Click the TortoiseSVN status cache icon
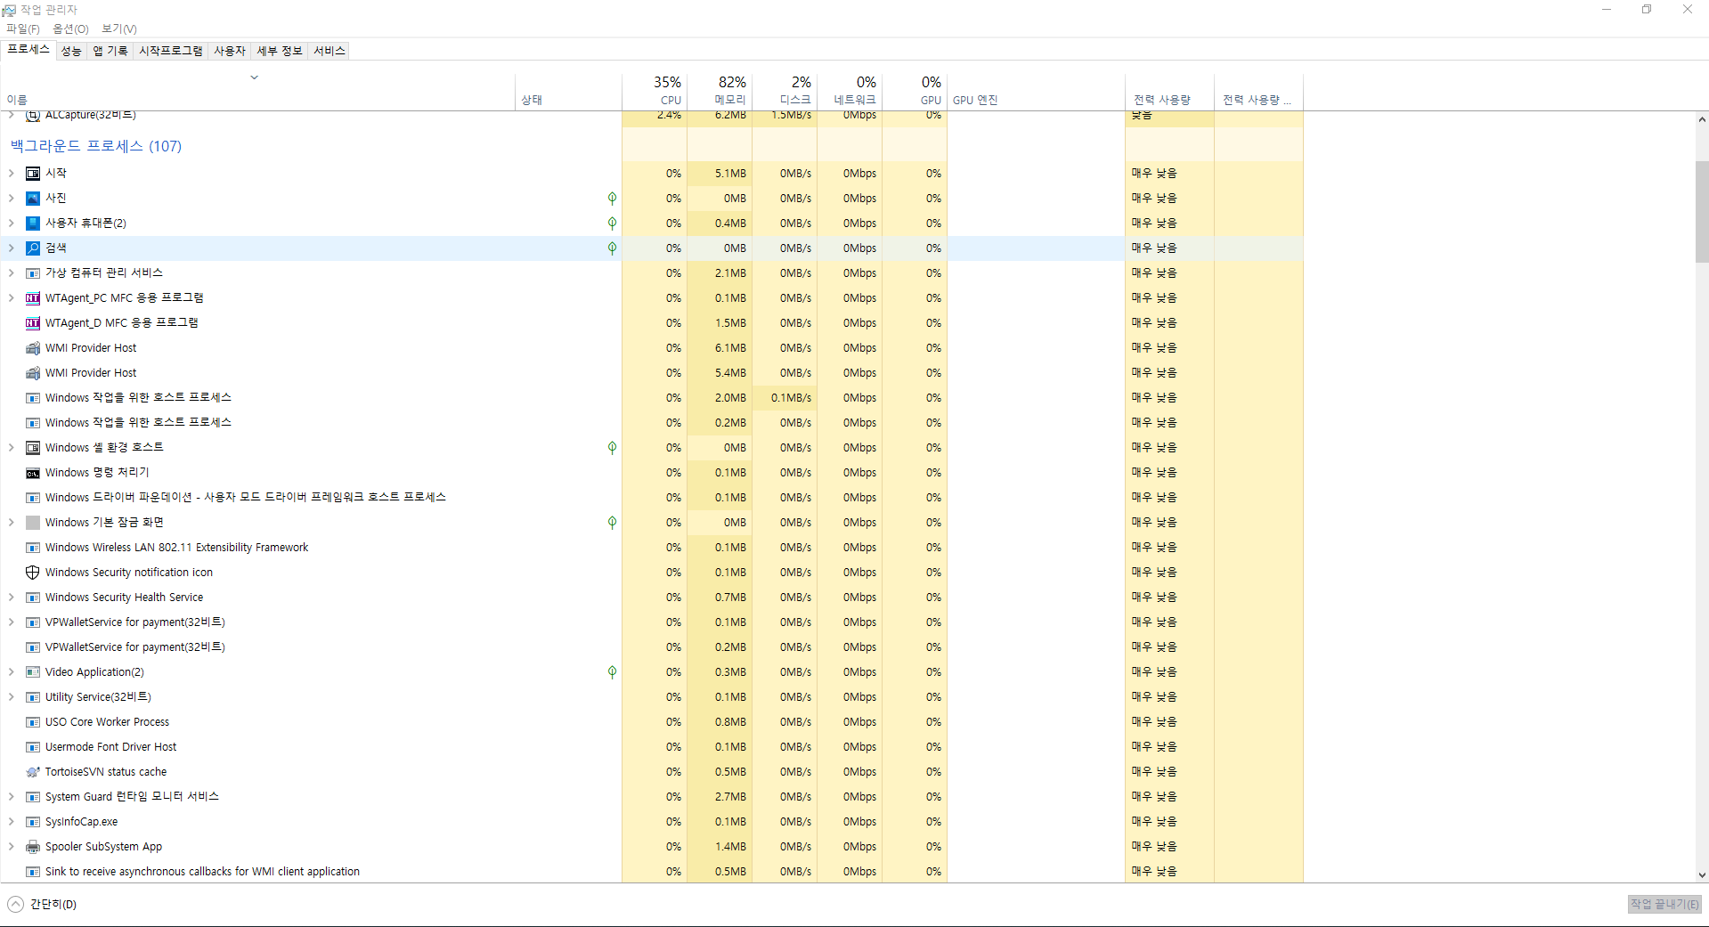The image size is (1709, 927). [x=33, y=772]
